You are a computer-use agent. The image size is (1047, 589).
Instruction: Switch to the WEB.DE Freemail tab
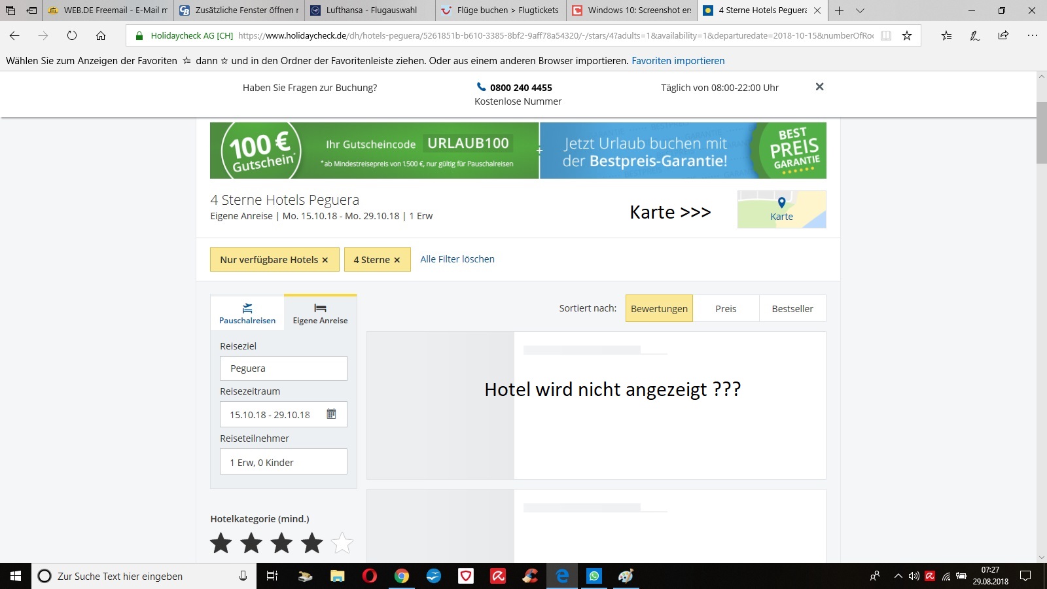[x=108, y=10]
